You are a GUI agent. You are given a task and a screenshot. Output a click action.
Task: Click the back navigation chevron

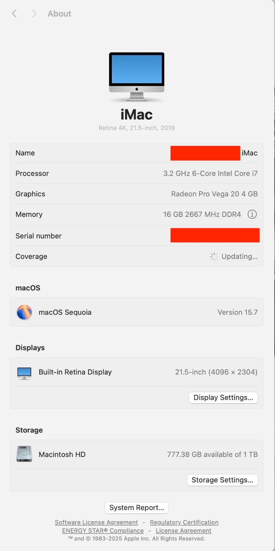pos(14,13)
